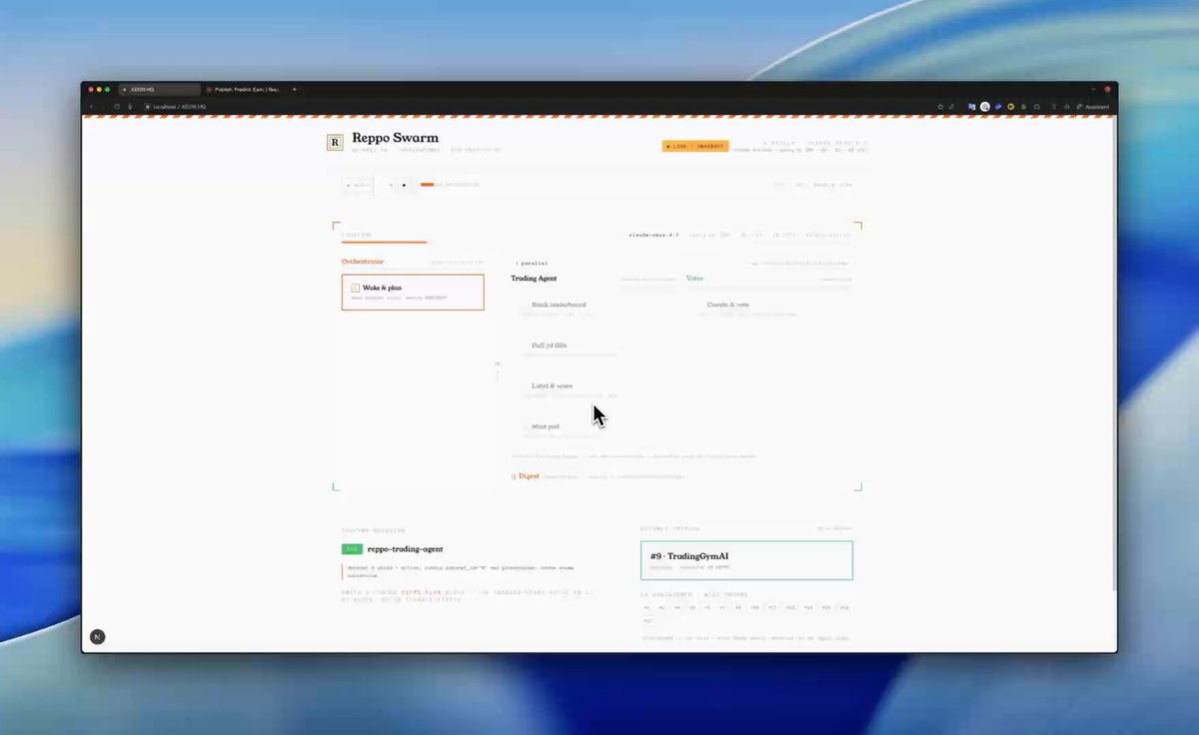Open the Pull 7d fills step
Image resolution: width=1199 pixels, height=735 pixels.
pos(549,345)
